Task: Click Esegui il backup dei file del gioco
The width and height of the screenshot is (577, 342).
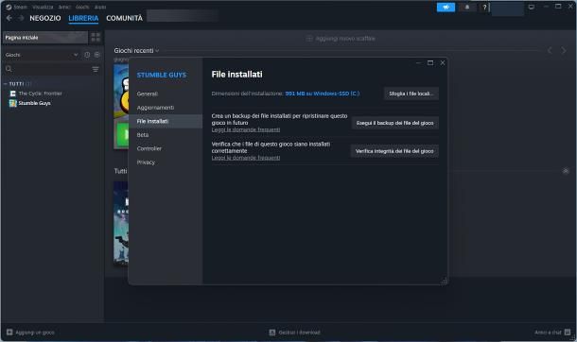Action: click(394, 123)
